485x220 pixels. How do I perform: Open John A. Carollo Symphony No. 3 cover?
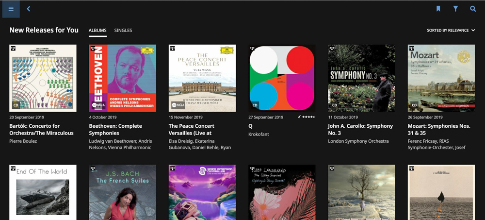(x=361, y=78)
